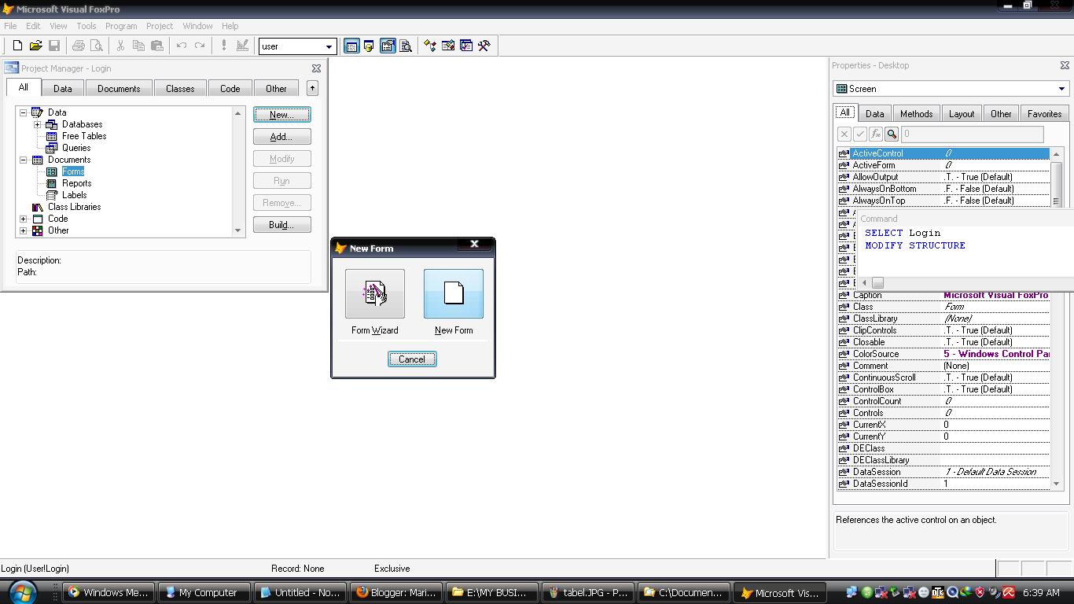Click the Copy toolbar icon
Viewport: 1074px width, 604px height.
[x=138, y=46]
